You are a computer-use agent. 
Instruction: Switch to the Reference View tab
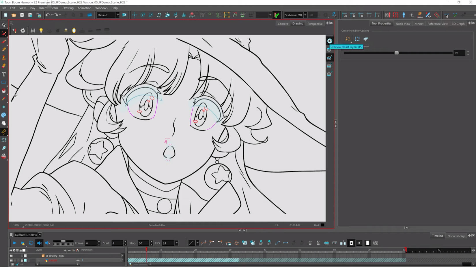click(x=438, y=24)
